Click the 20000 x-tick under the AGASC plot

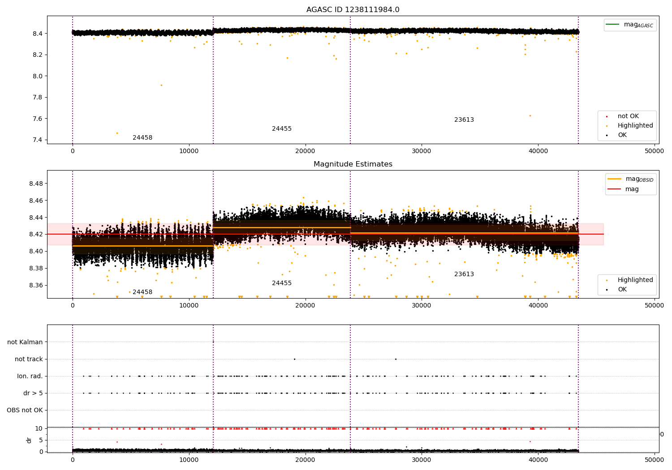point(305,151)
